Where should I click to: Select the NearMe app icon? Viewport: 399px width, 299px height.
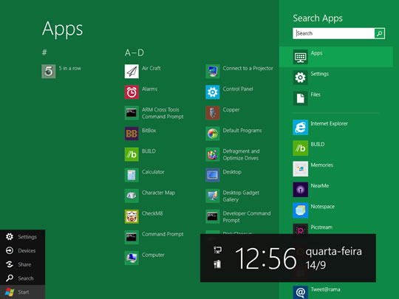point(300,190)
